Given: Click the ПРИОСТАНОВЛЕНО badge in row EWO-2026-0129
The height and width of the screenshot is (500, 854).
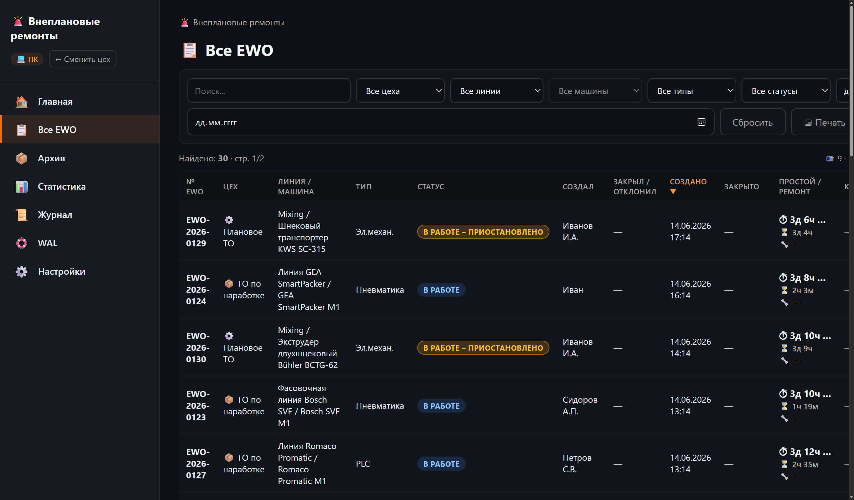Looking at the screenshot, I should [x=483, y=232].
